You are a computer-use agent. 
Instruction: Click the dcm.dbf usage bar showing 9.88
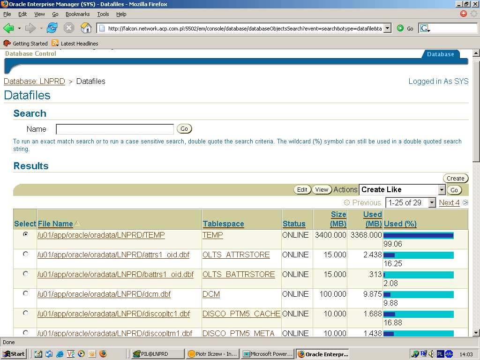(418, 294)
